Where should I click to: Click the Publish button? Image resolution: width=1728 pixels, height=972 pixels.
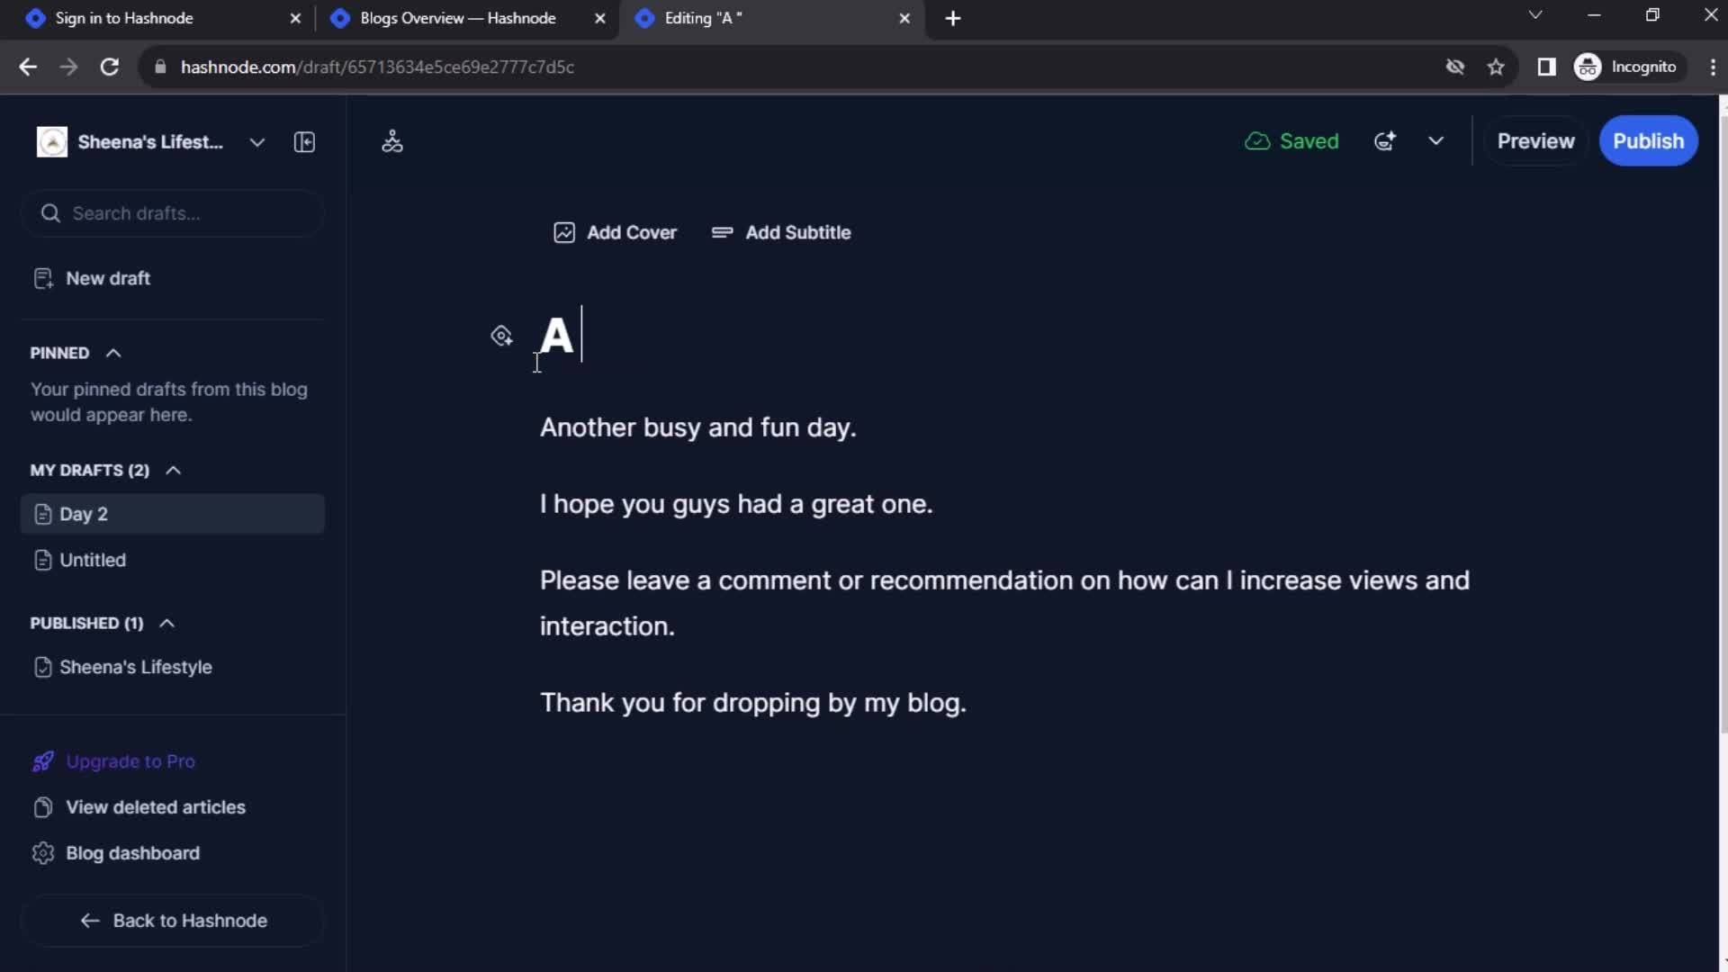1647,141
